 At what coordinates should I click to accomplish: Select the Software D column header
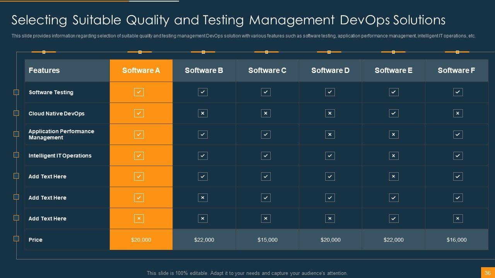[330, 70]
